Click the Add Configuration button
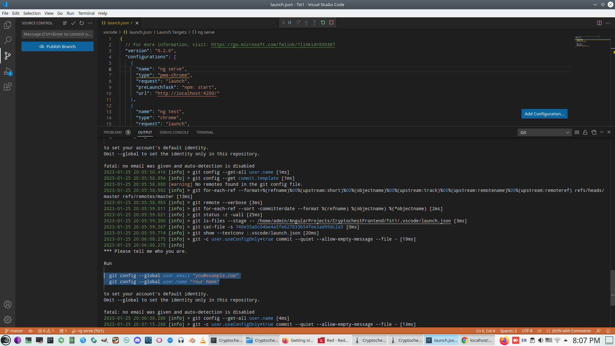 tap(544, 114)
